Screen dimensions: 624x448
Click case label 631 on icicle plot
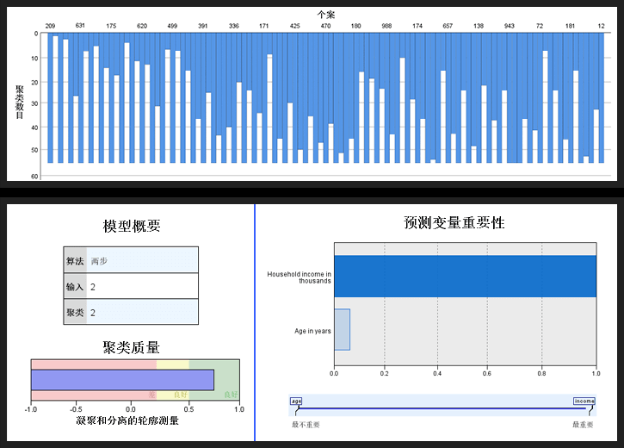80,27
